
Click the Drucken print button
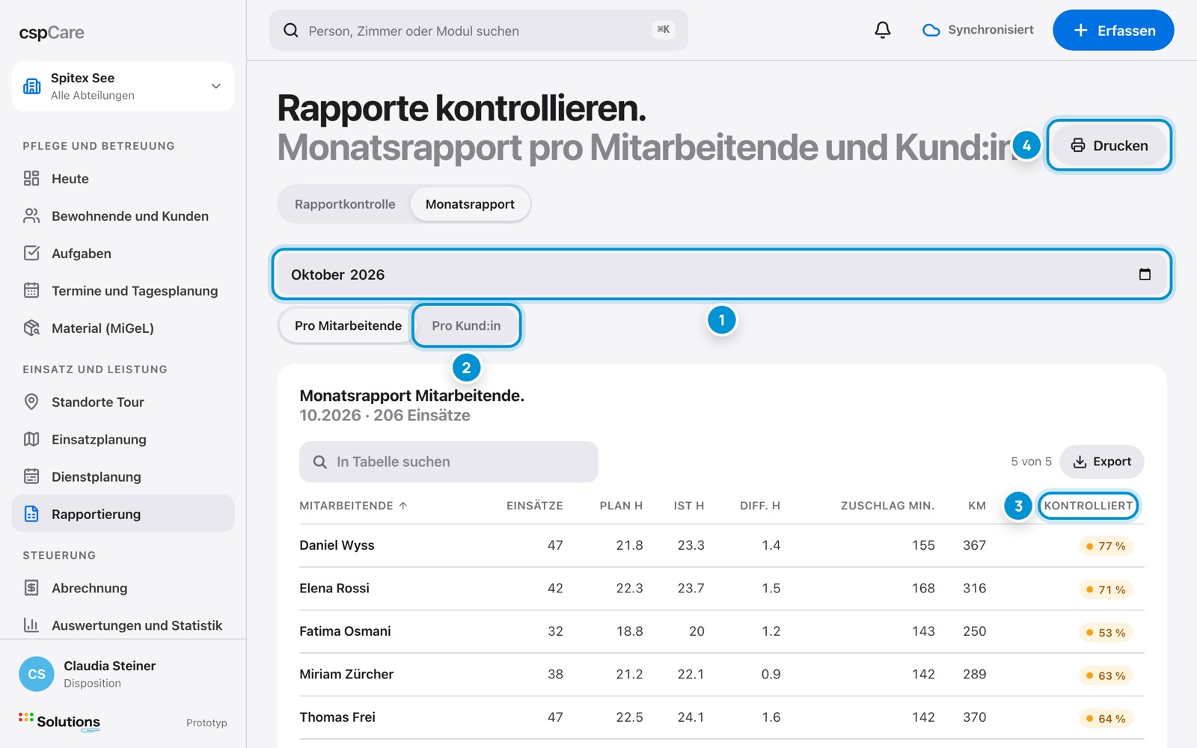(1109, 145)
